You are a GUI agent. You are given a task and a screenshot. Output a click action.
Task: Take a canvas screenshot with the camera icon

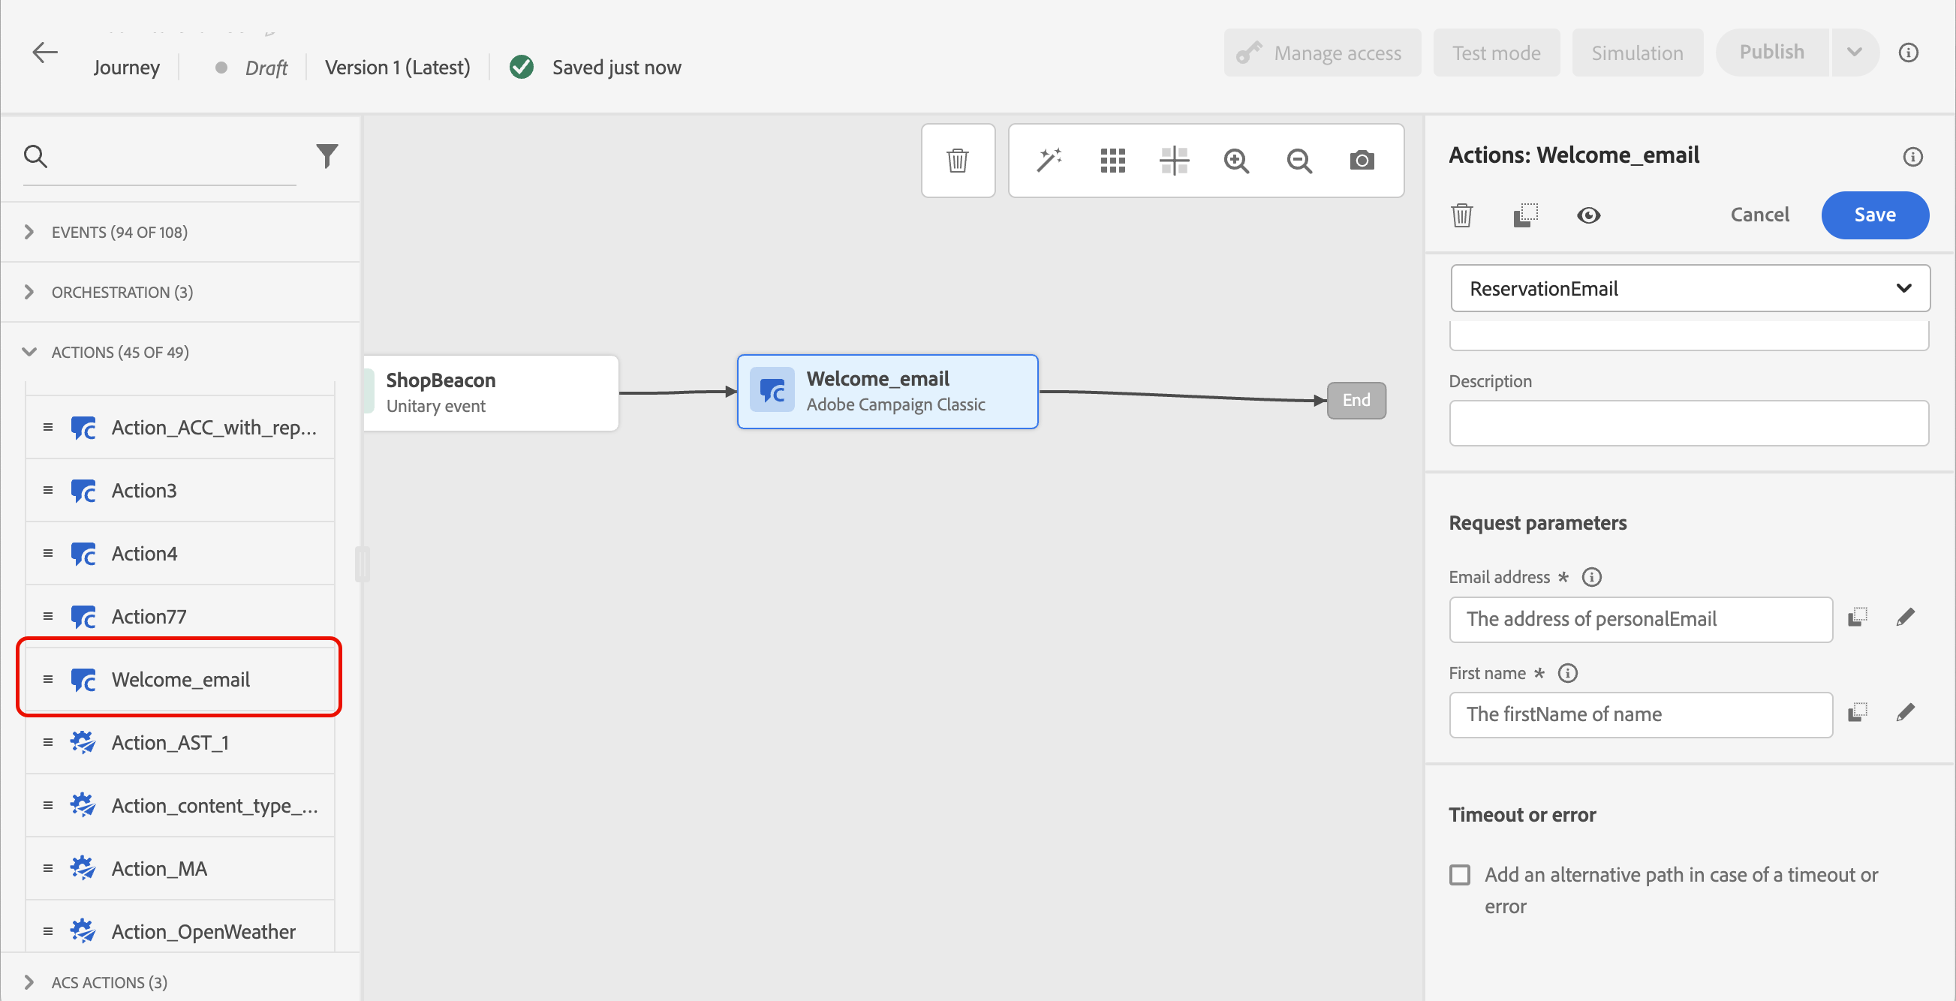[x=1362, y=160]
